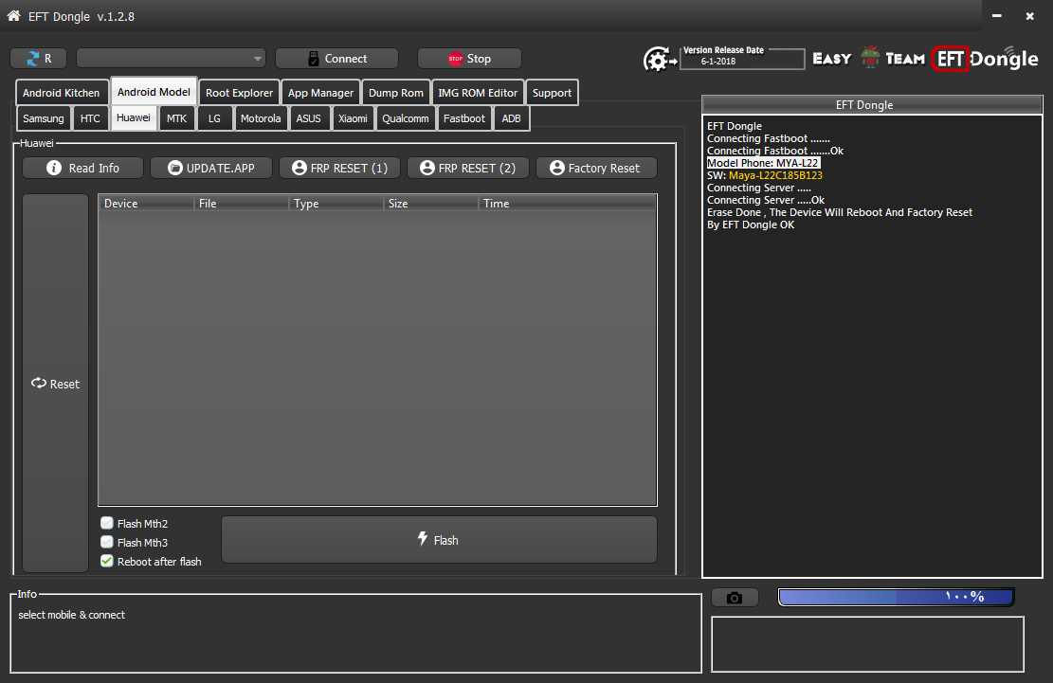Select the Android Model tab

tap(154, 91)
